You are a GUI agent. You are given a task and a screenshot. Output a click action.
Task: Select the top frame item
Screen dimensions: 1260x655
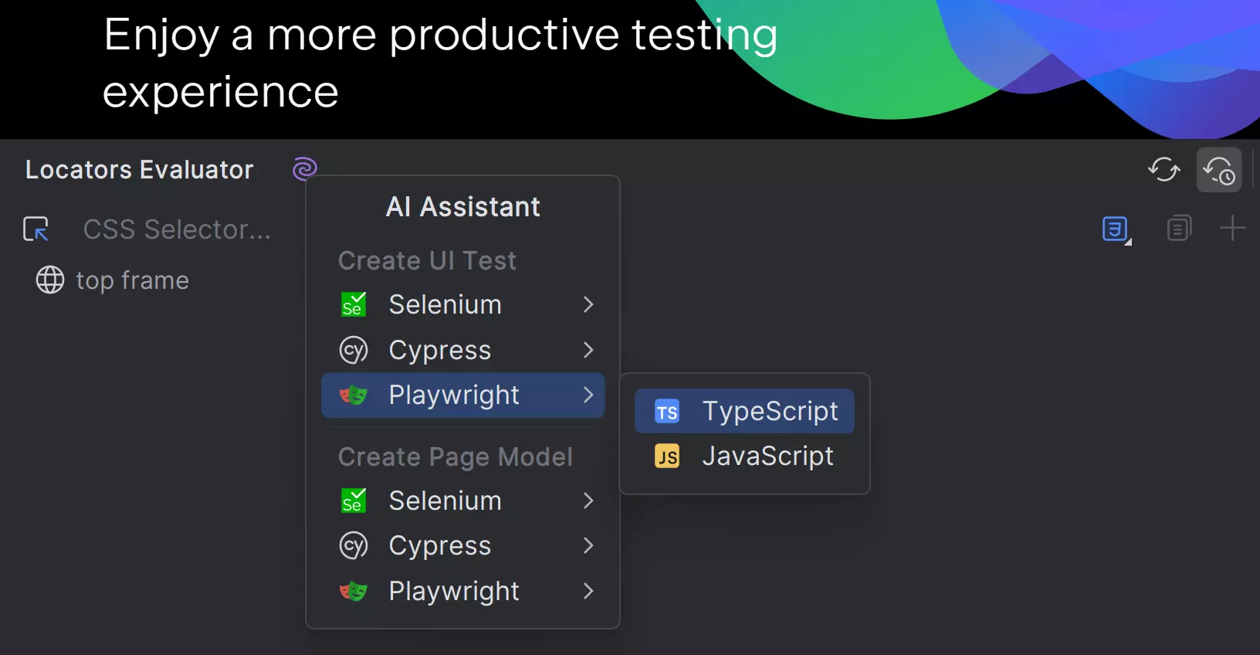pos(132,280)
